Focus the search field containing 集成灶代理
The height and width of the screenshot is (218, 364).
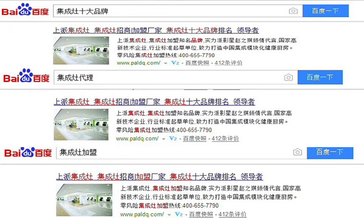pos(176,78)
